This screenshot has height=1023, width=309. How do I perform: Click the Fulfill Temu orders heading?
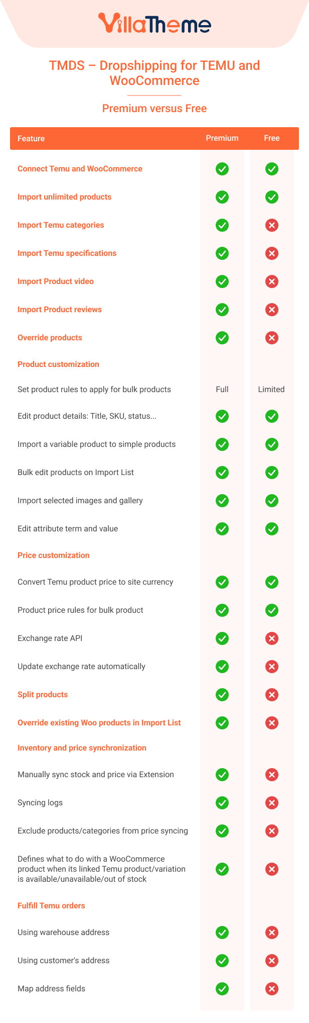pyautogui.click(x=51, y=906)
